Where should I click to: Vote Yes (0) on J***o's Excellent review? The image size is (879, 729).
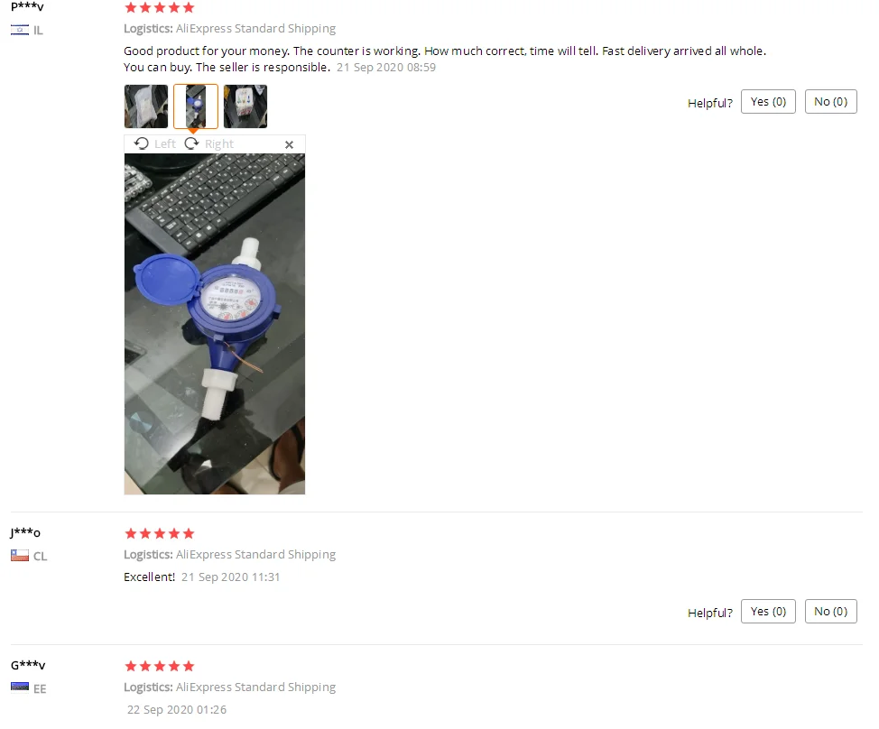click(768, 612)
